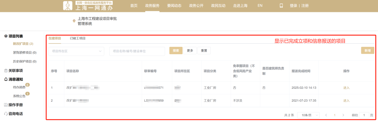Click the 上海市工程建设项目审批管理系统 title

click(x=97, y=21)
